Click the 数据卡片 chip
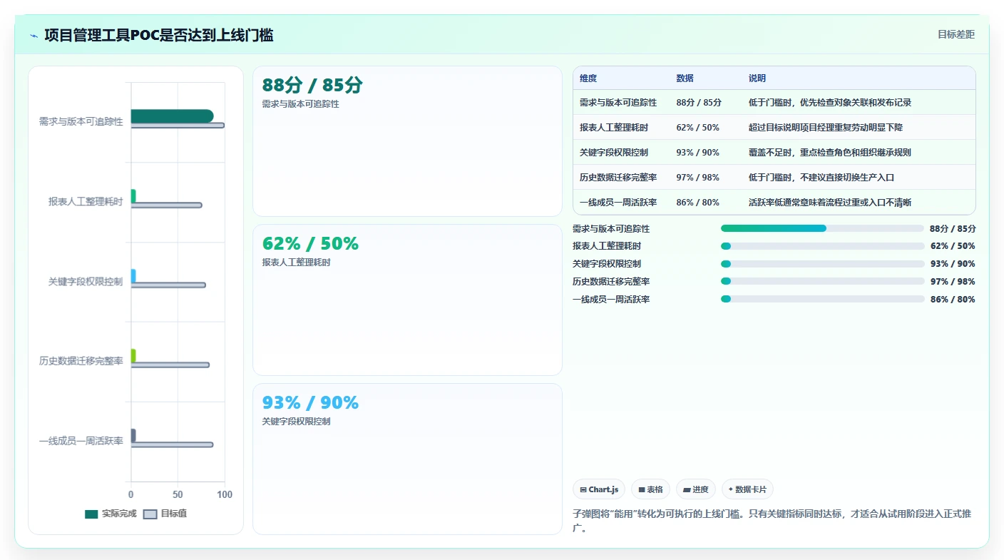The height and width of the screenshot is (560, 1004). [747, 489]
